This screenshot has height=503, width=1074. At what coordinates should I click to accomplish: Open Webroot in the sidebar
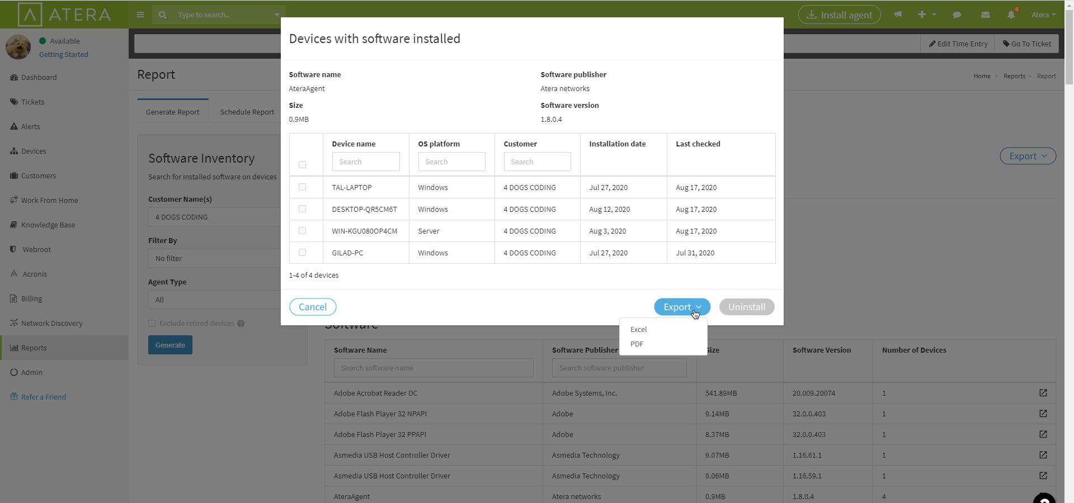[x=36, y=249]
